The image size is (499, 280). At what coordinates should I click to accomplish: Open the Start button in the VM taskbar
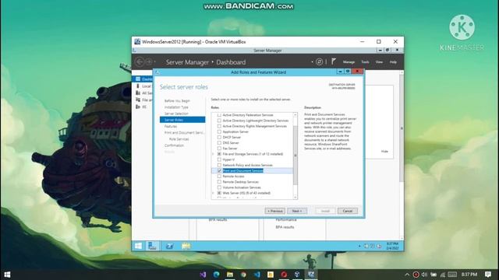138,246
